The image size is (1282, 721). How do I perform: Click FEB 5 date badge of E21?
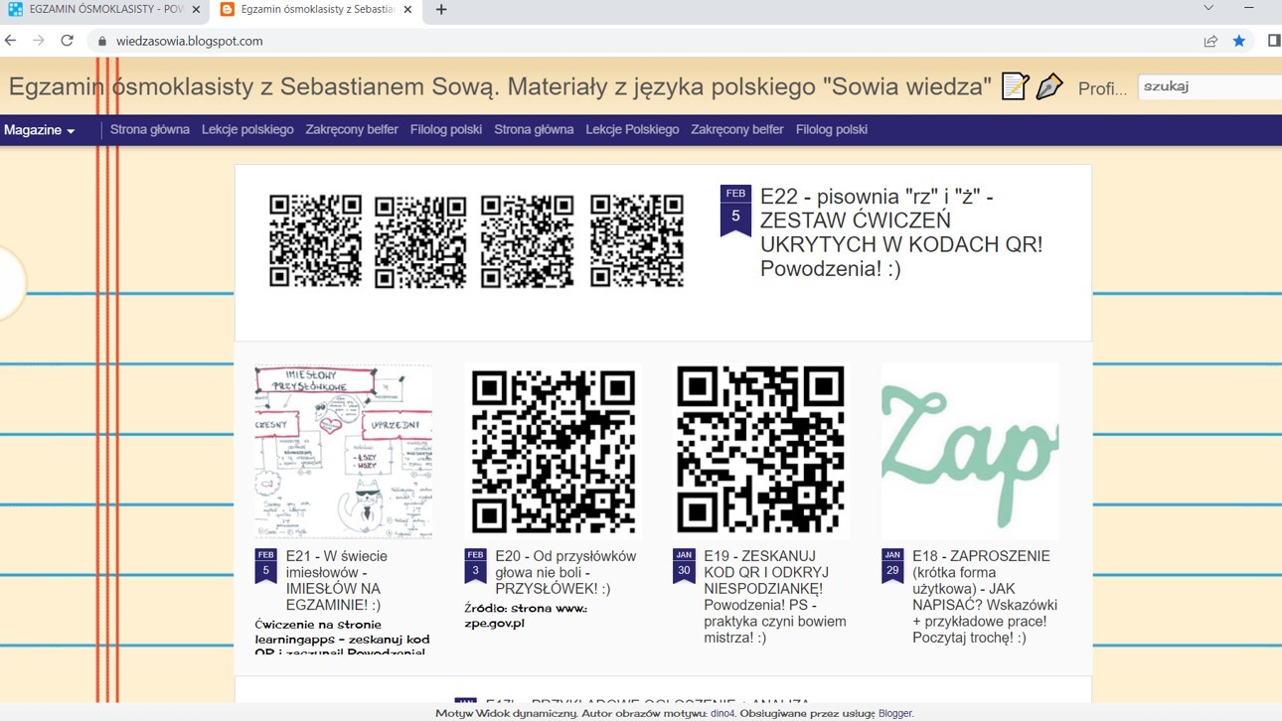[266, 566]
